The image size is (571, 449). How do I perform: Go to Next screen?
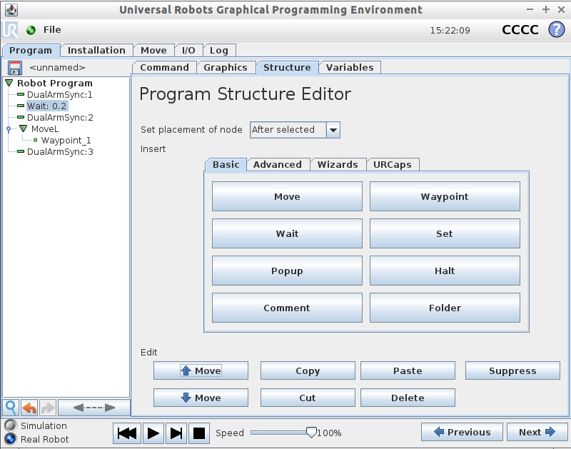coord(537,432)
